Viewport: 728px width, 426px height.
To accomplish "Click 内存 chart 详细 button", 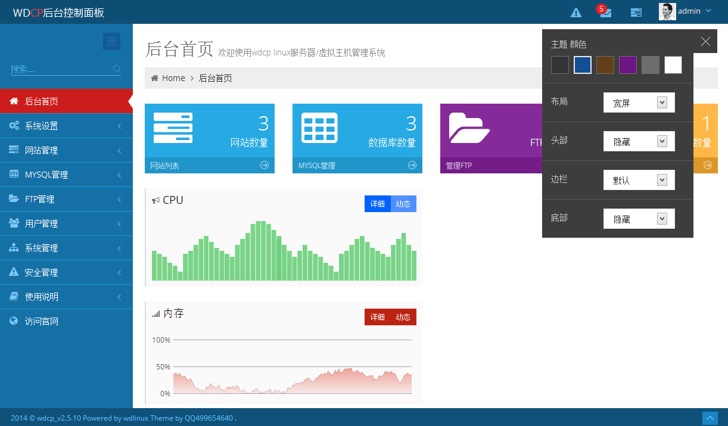I will pyautogui.click(x=378, y=317).
